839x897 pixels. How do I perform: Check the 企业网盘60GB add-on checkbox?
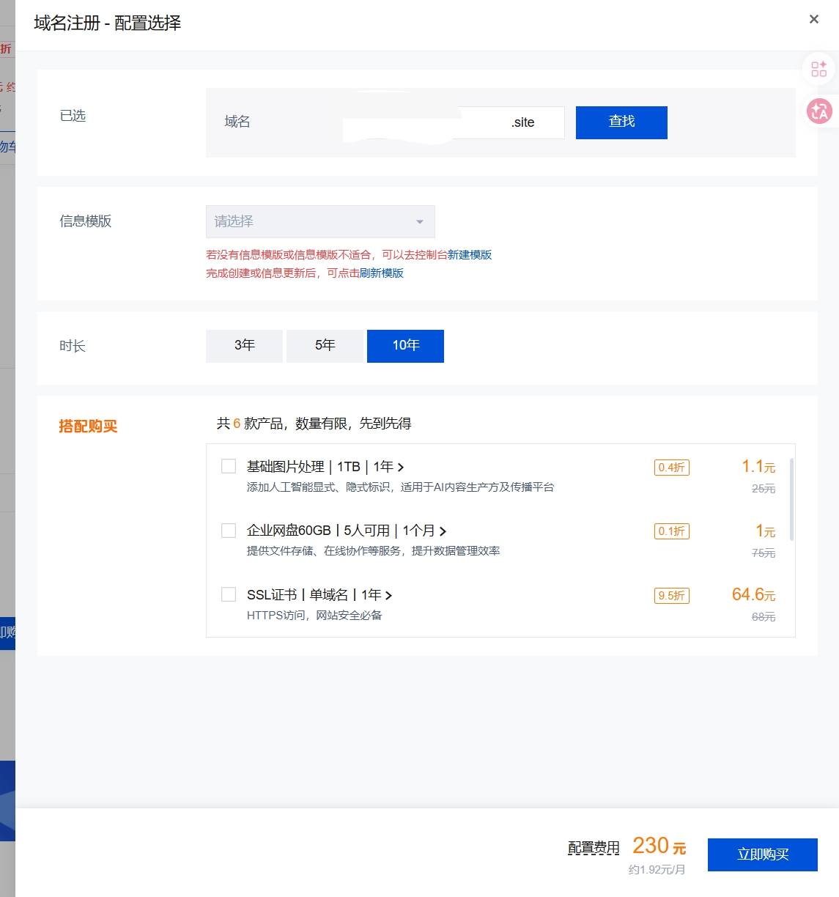pos(229,530)
